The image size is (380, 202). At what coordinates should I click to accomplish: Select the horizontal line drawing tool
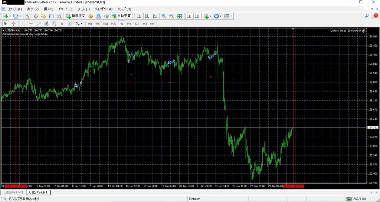click(30, 24)
